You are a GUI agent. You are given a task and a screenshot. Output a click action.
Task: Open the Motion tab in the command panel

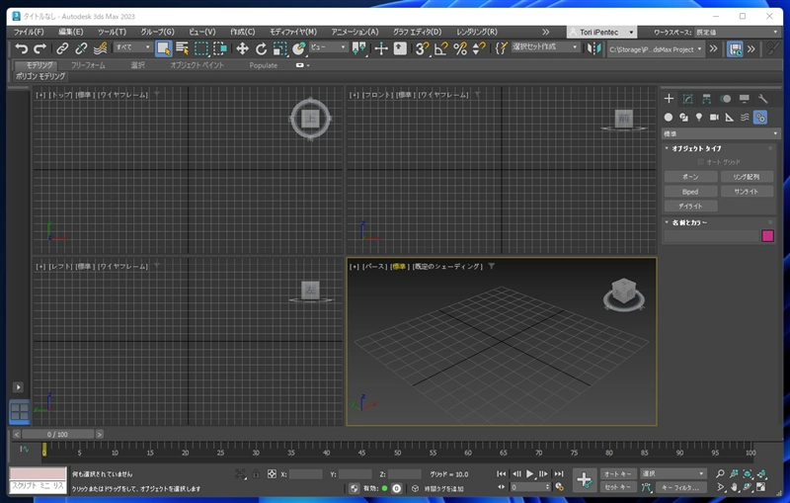tap(726, 99)
